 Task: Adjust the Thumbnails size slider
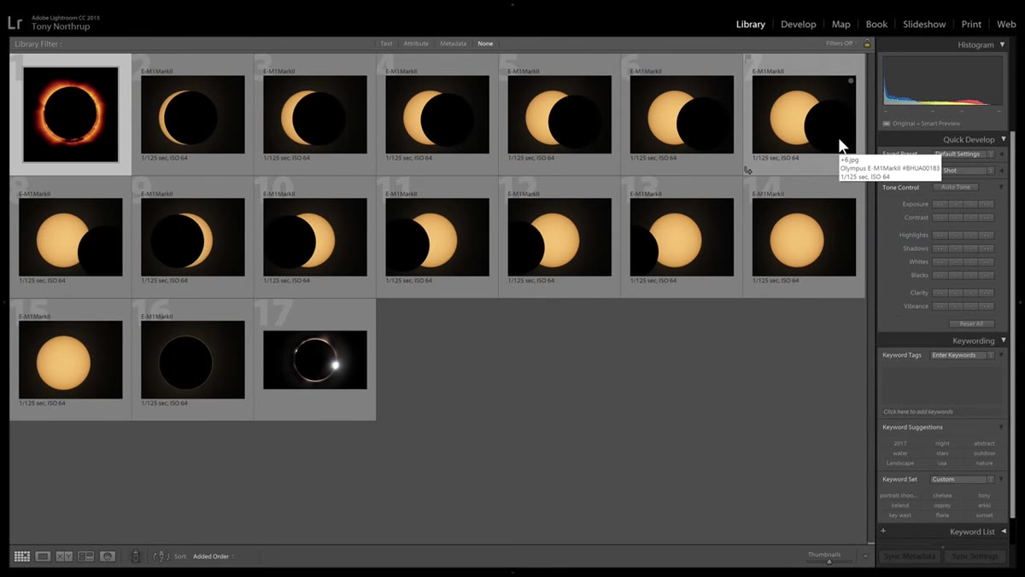829,562
